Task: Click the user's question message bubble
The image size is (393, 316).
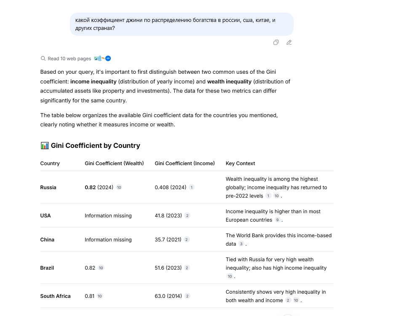Action: pos(181,24)
